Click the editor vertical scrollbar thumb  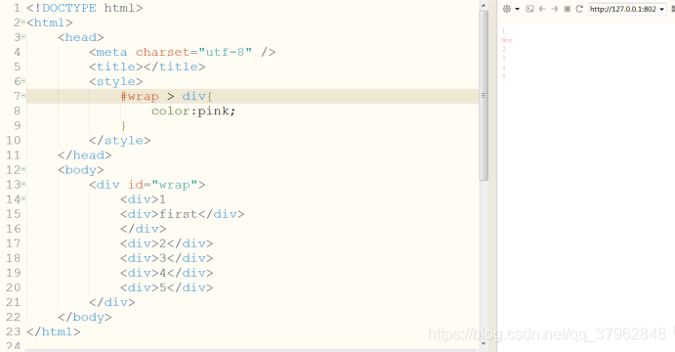[484, 96]
